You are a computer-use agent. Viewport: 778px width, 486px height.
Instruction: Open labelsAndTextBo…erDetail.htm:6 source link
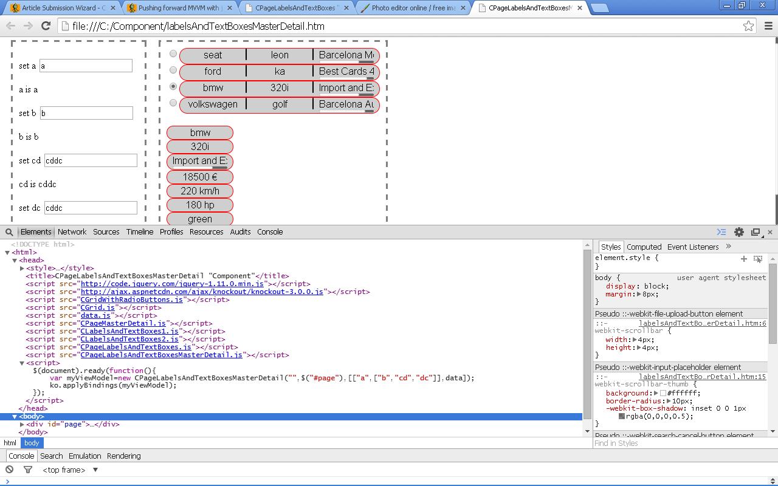click(x=702, y=323)
